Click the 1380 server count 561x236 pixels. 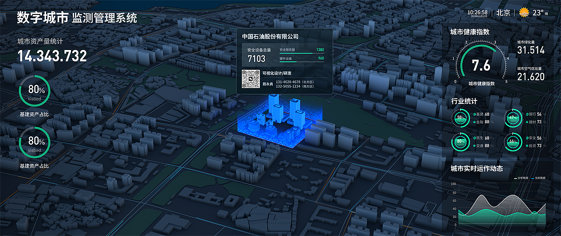[x=320, y=50]
